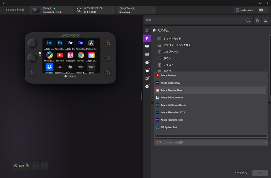Choose Adobe Acrobat from the list

click(x=210, y=75)
